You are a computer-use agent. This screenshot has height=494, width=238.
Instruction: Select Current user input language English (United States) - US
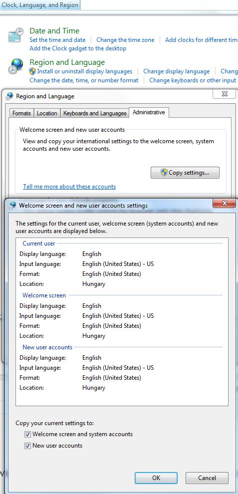tap(118, 263)
